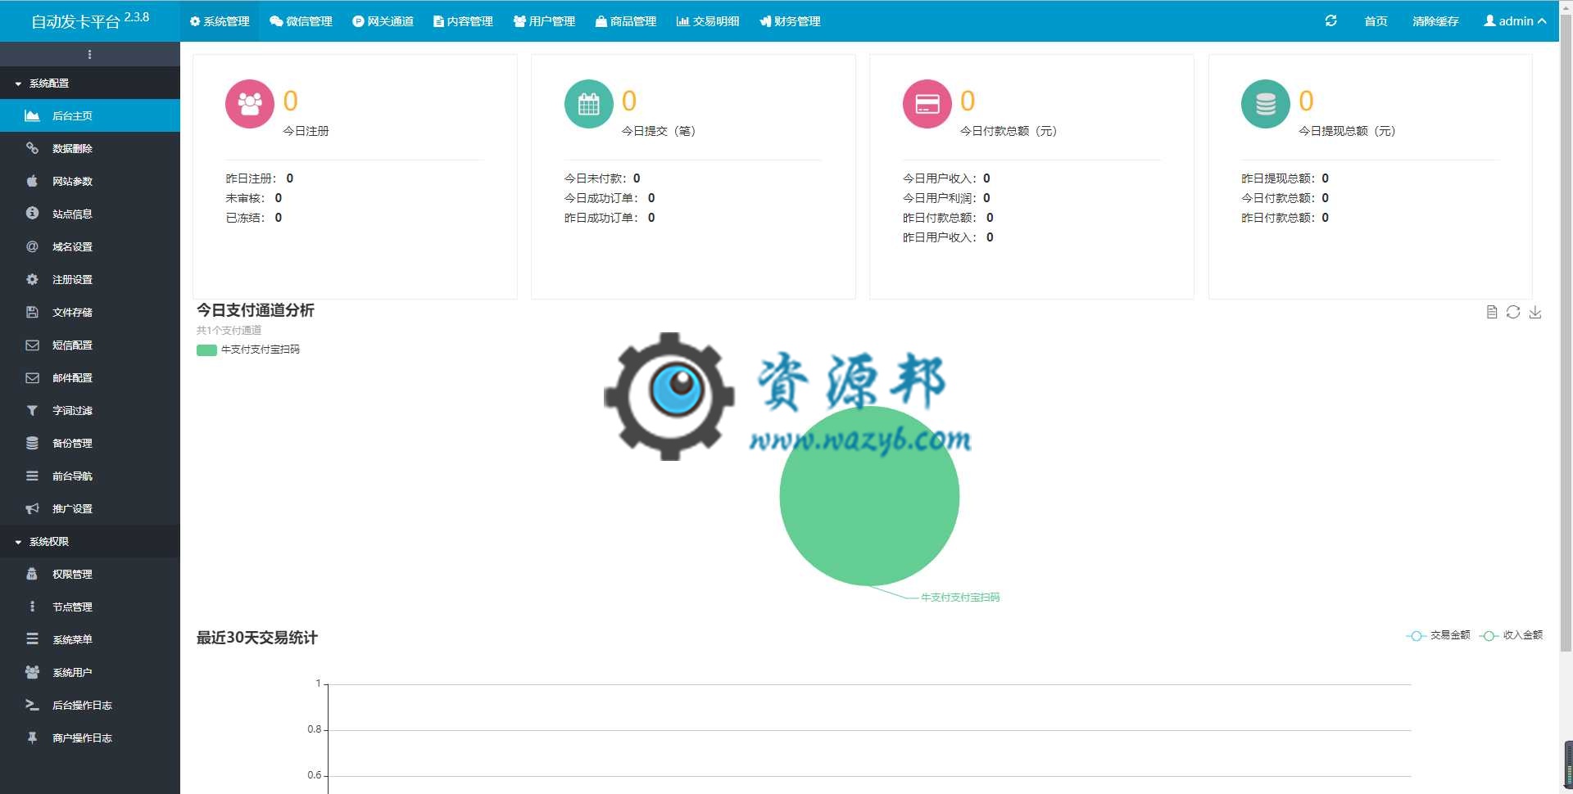Open 网关通道 top menu
Image resolution: width=1573 pixels, height=794 pixels.
[x=383, y=21]
